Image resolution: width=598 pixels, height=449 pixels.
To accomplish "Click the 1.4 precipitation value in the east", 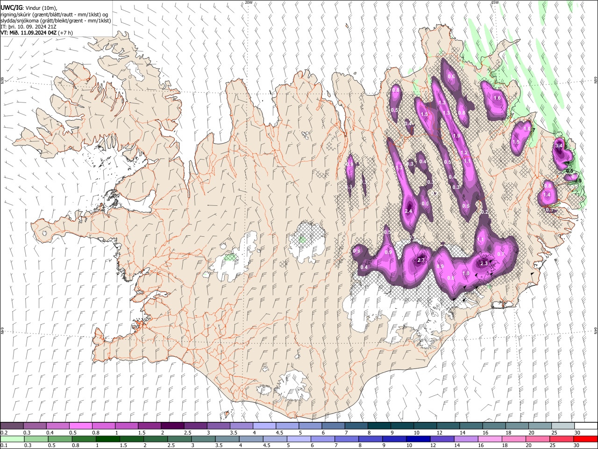I will [548, 195].
